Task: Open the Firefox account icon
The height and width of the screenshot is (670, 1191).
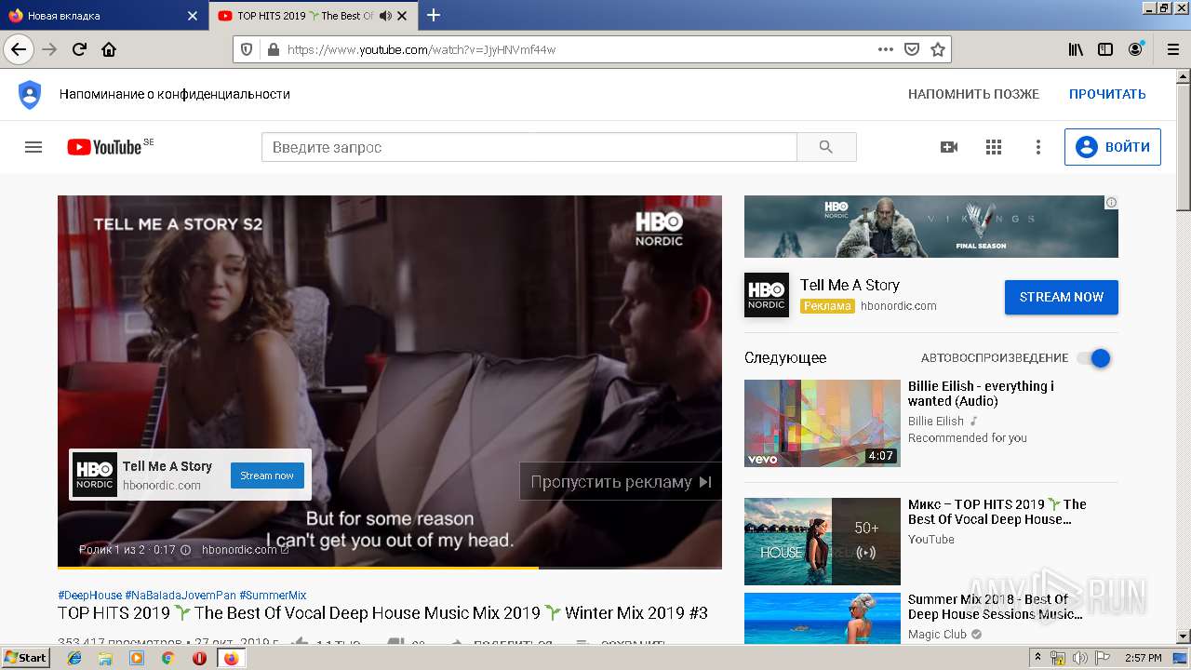Action: click(1136, 49)
